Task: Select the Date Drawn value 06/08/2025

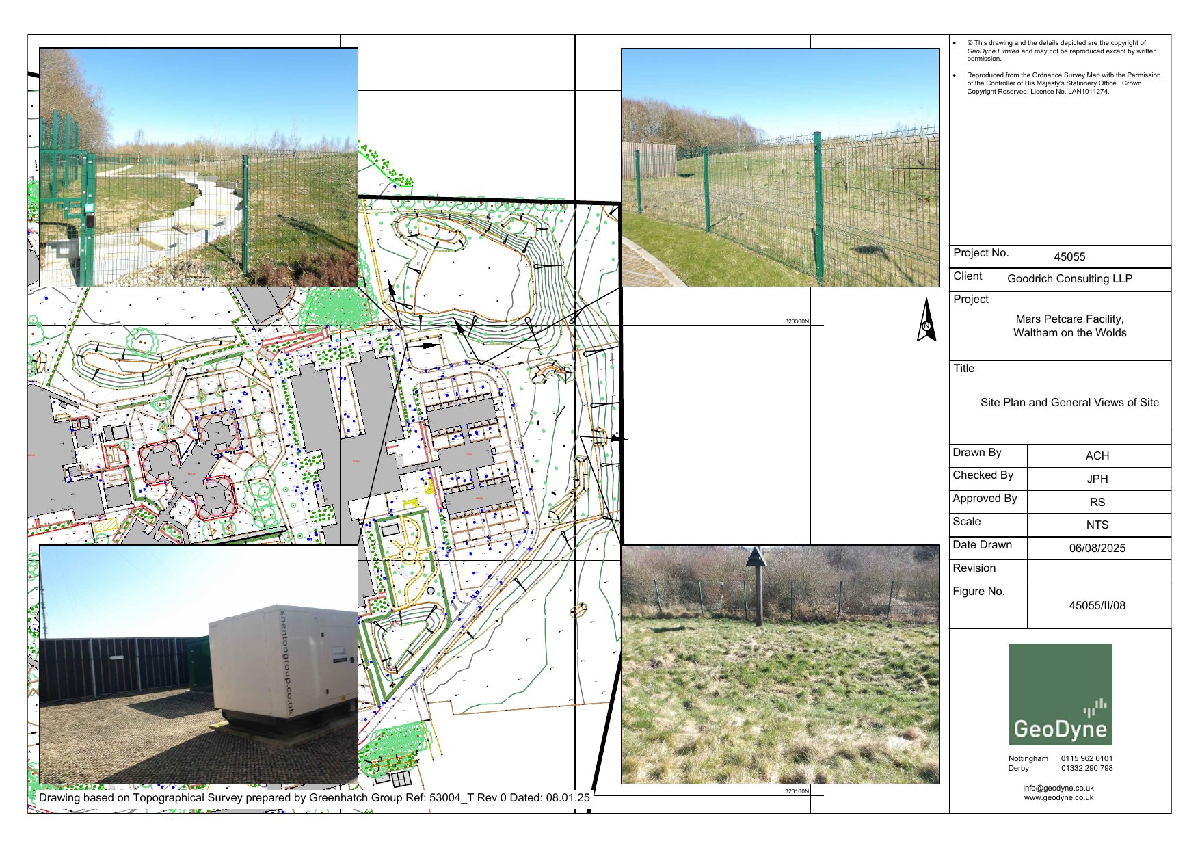Action: (1097, 548)
